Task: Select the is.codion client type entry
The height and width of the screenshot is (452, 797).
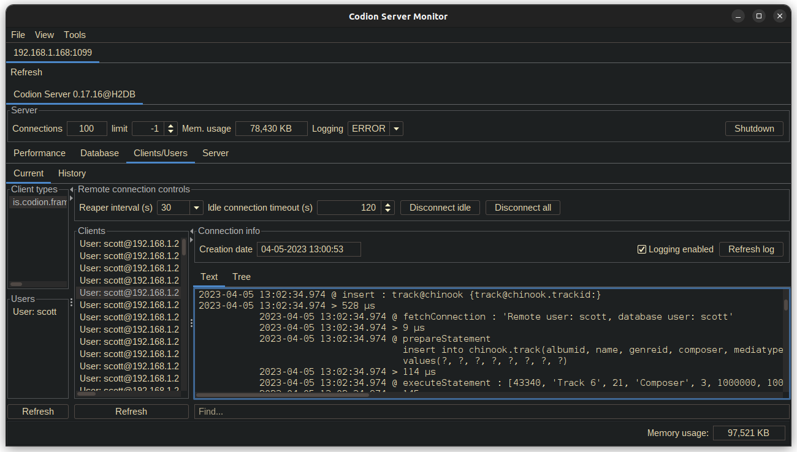Action: [x=39, y=202]
